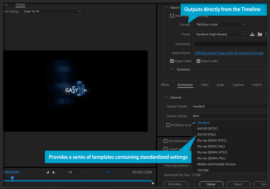Click the Save Preset icon

pos(252,34)
